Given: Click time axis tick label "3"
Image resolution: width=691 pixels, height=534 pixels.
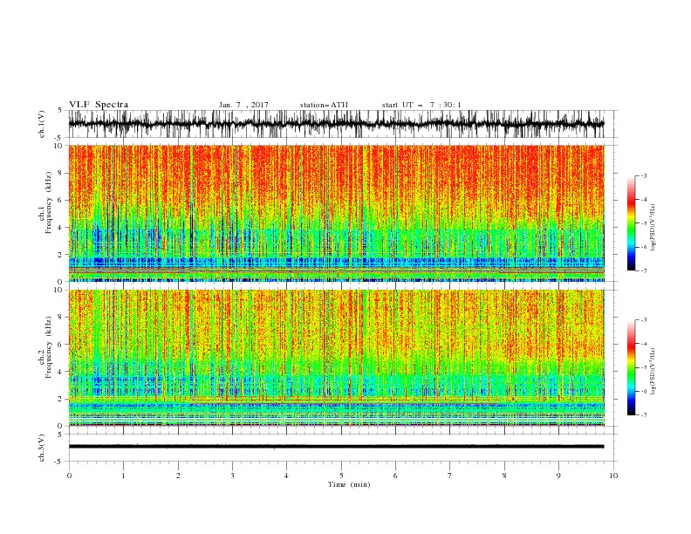Looking at the screenshot, I should (x=232, y=476).
